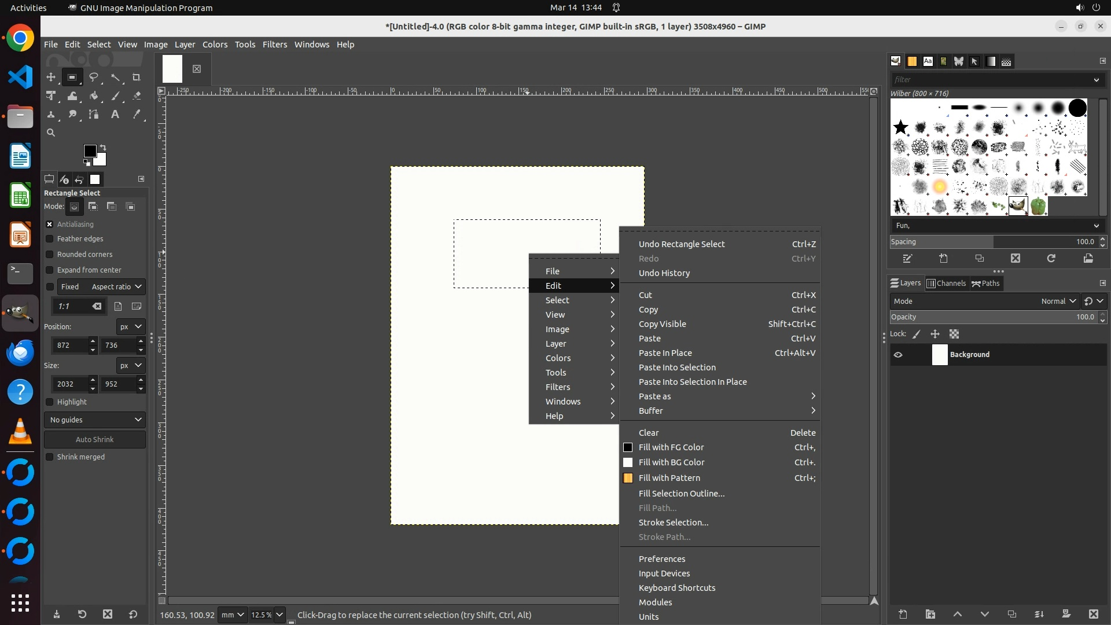1111x625 pixels.
Task: Open the layer Mode Normal dropdown
Action: [x=1058, y=302]
